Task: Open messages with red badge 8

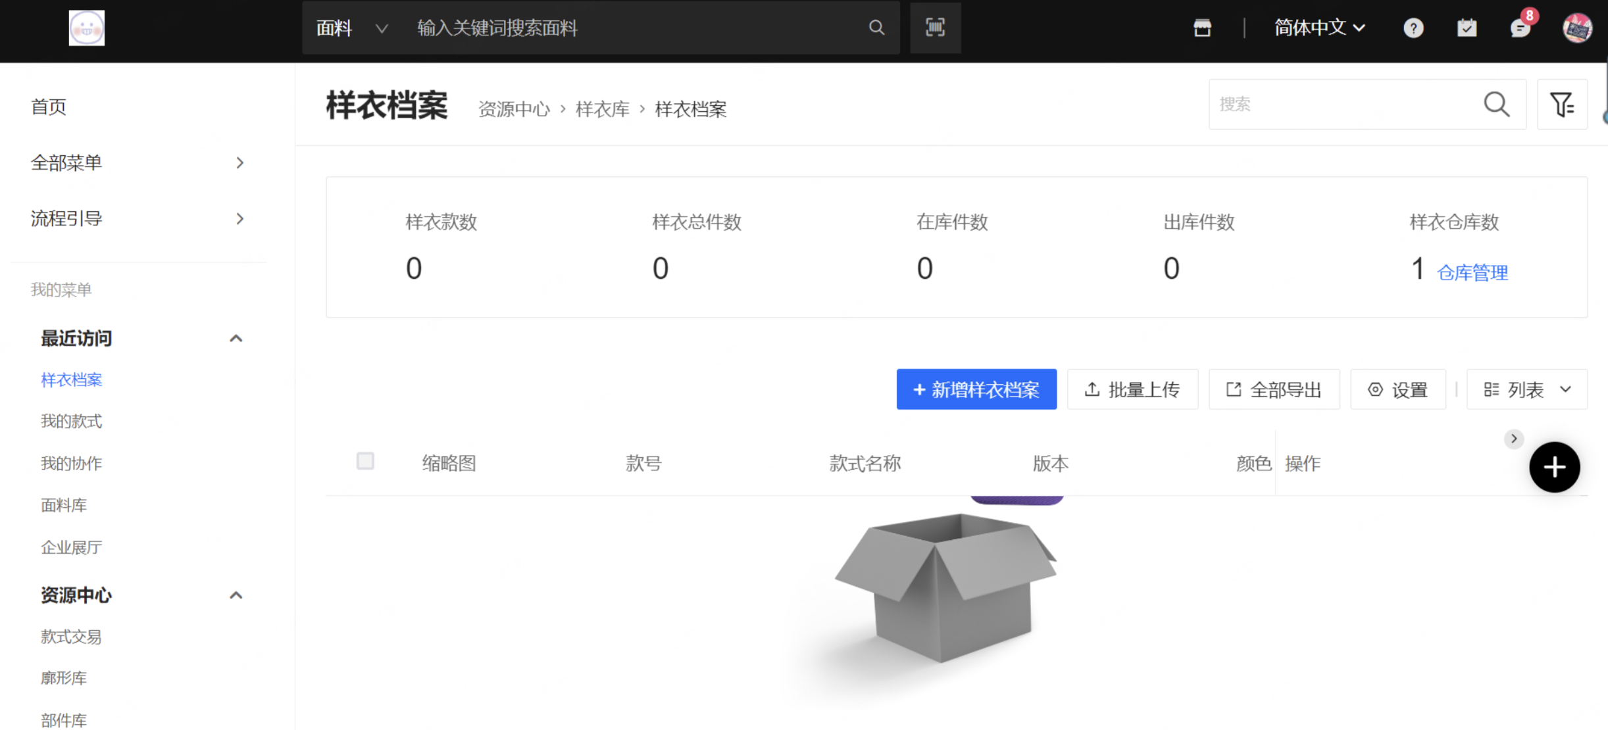Action: pos(1520,28)
